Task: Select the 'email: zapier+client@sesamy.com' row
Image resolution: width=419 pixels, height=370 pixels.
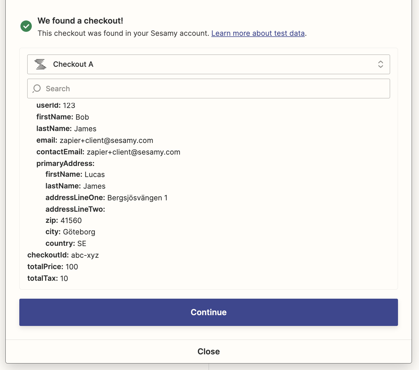Action: (x=95, y=140)
